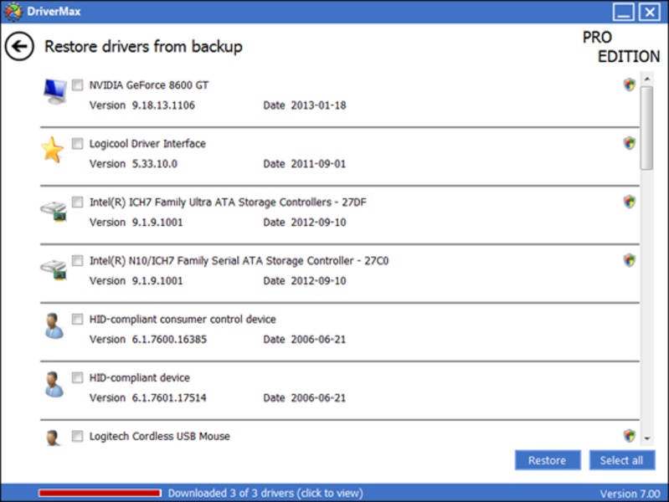The width and height of the screenshot is (669, 502).
Task: Click the DriverMax logo in the title bar
Action: [x=13, y=12]
